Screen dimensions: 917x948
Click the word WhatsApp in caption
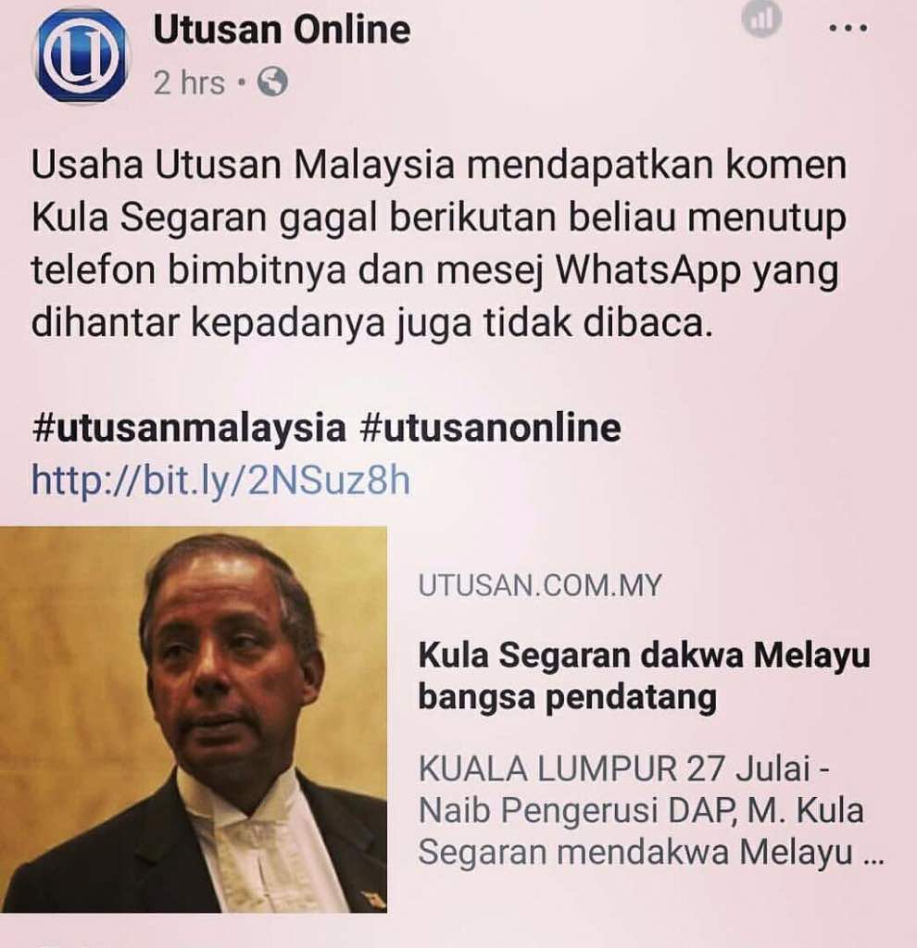647,271
